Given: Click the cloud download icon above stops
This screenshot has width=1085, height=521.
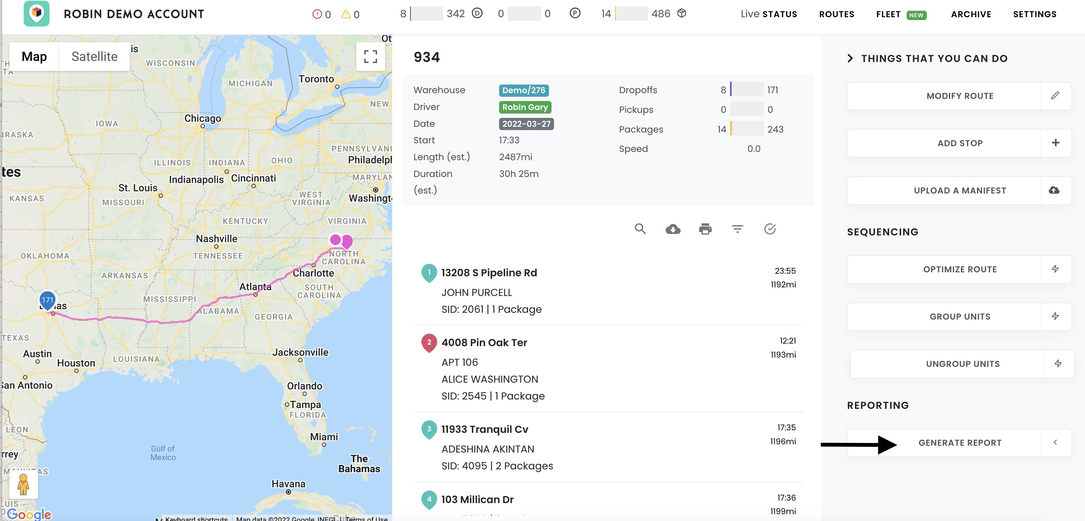Looking at the screenshot, I should [673, 229].
